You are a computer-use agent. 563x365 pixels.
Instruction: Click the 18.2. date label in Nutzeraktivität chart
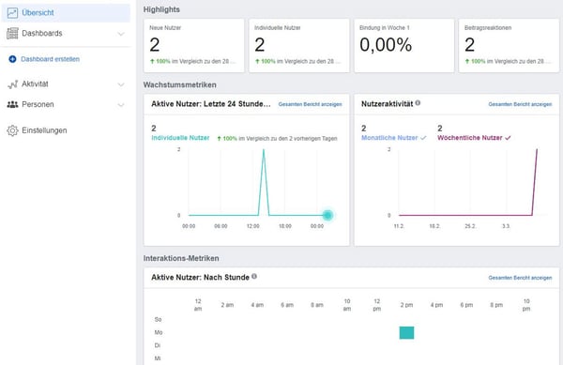coord(434,226)
